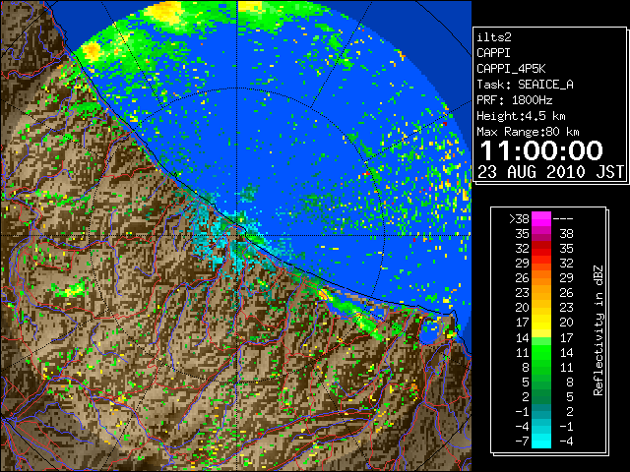630x472 pixels.
Task: Click the red 32 dBZ legend color band
Action: point(541,249)
